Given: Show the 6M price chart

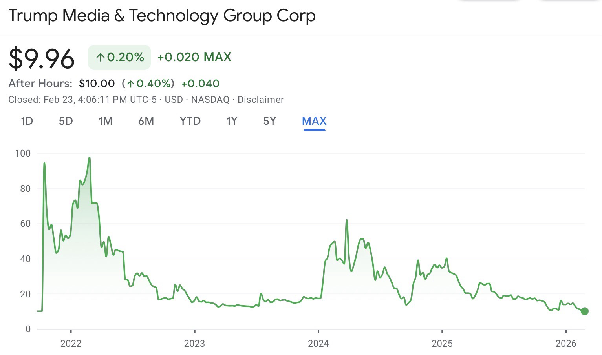Looking at the screenshot, I should tap(146, 121).
